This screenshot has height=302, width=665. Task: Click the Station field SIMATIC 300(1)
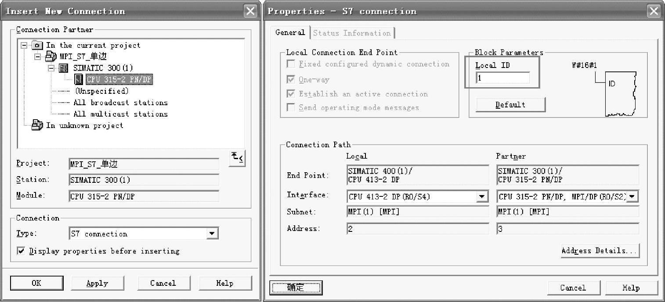click(x=144, y=180)
